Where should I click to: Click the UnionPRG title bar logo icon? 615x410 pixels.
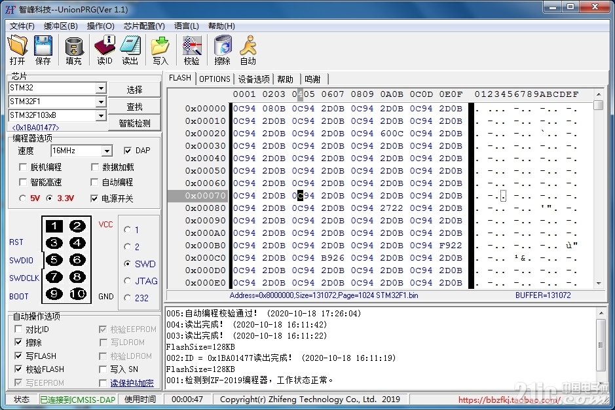coord(10,9)
